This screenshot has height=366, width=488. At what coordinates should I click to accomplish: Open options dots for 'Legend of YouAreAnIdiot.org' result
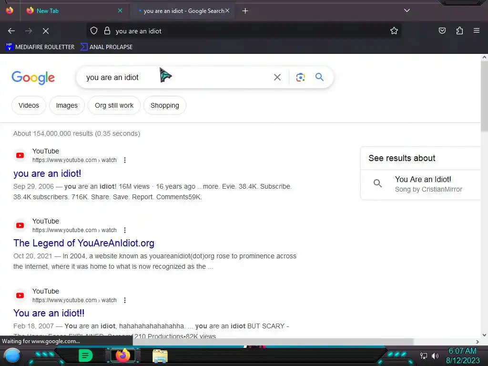click(125, 230)
